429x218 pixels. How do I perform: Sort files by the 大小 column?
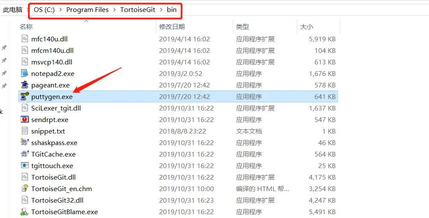[306, 27]
